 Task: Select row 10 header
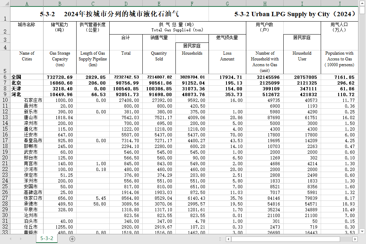pos(5,100)
